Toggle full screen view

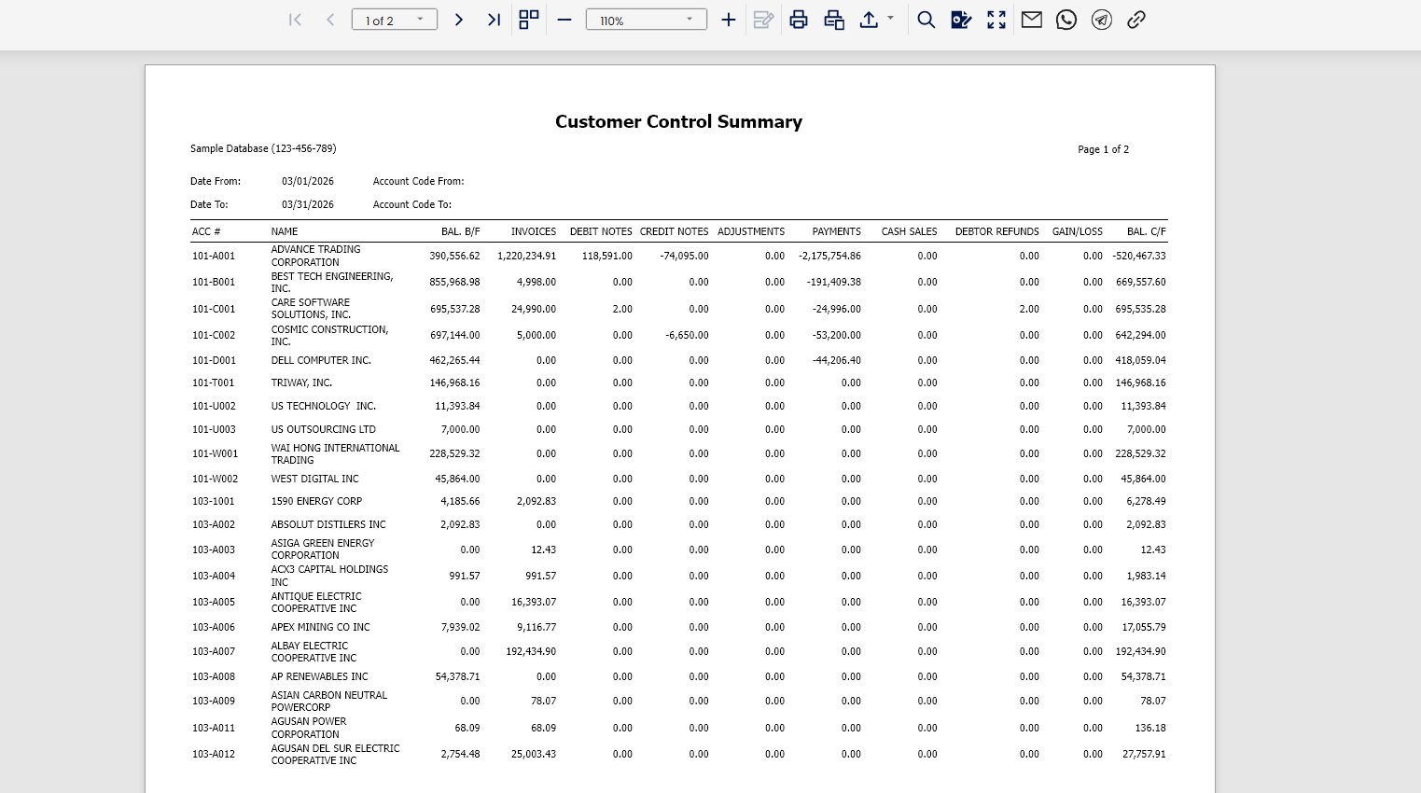coord(996,20)
